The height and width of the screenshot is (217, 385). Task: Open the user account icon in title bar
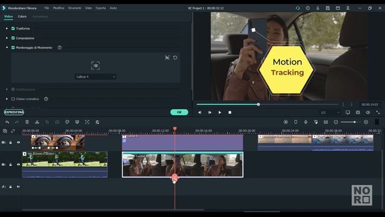point(318,8)
